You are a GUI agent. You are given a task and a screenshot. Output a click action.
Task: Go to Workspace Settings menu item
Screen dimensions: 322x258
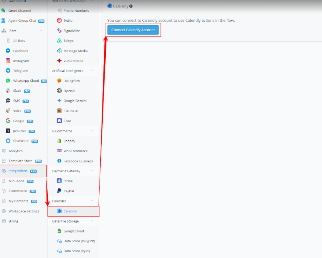(23, 211)
